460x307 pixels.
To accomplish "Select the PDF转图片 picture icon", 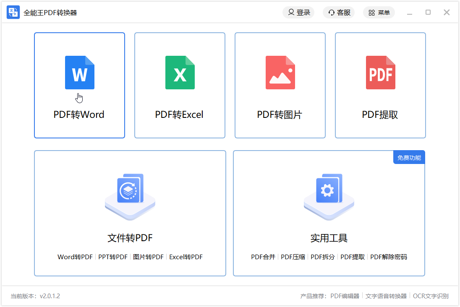I will click(280, 73).
